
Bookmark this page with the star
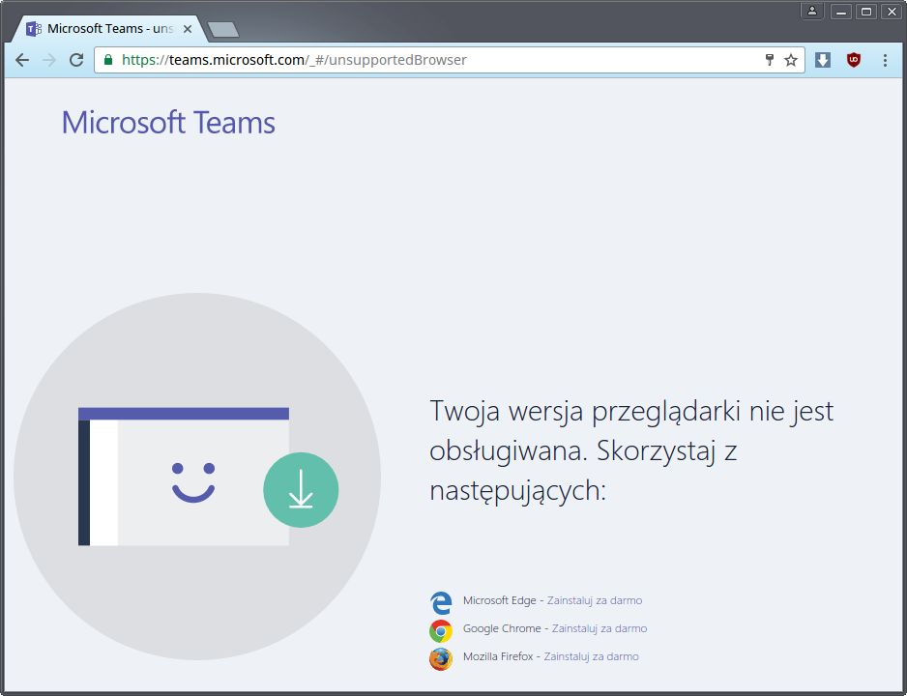pos(791,60)
